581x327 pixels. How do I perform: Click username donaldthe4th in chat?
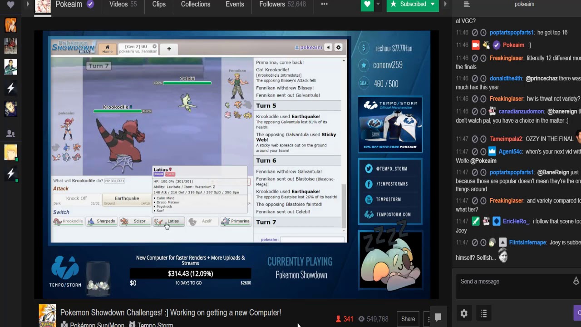pos(506,79)
